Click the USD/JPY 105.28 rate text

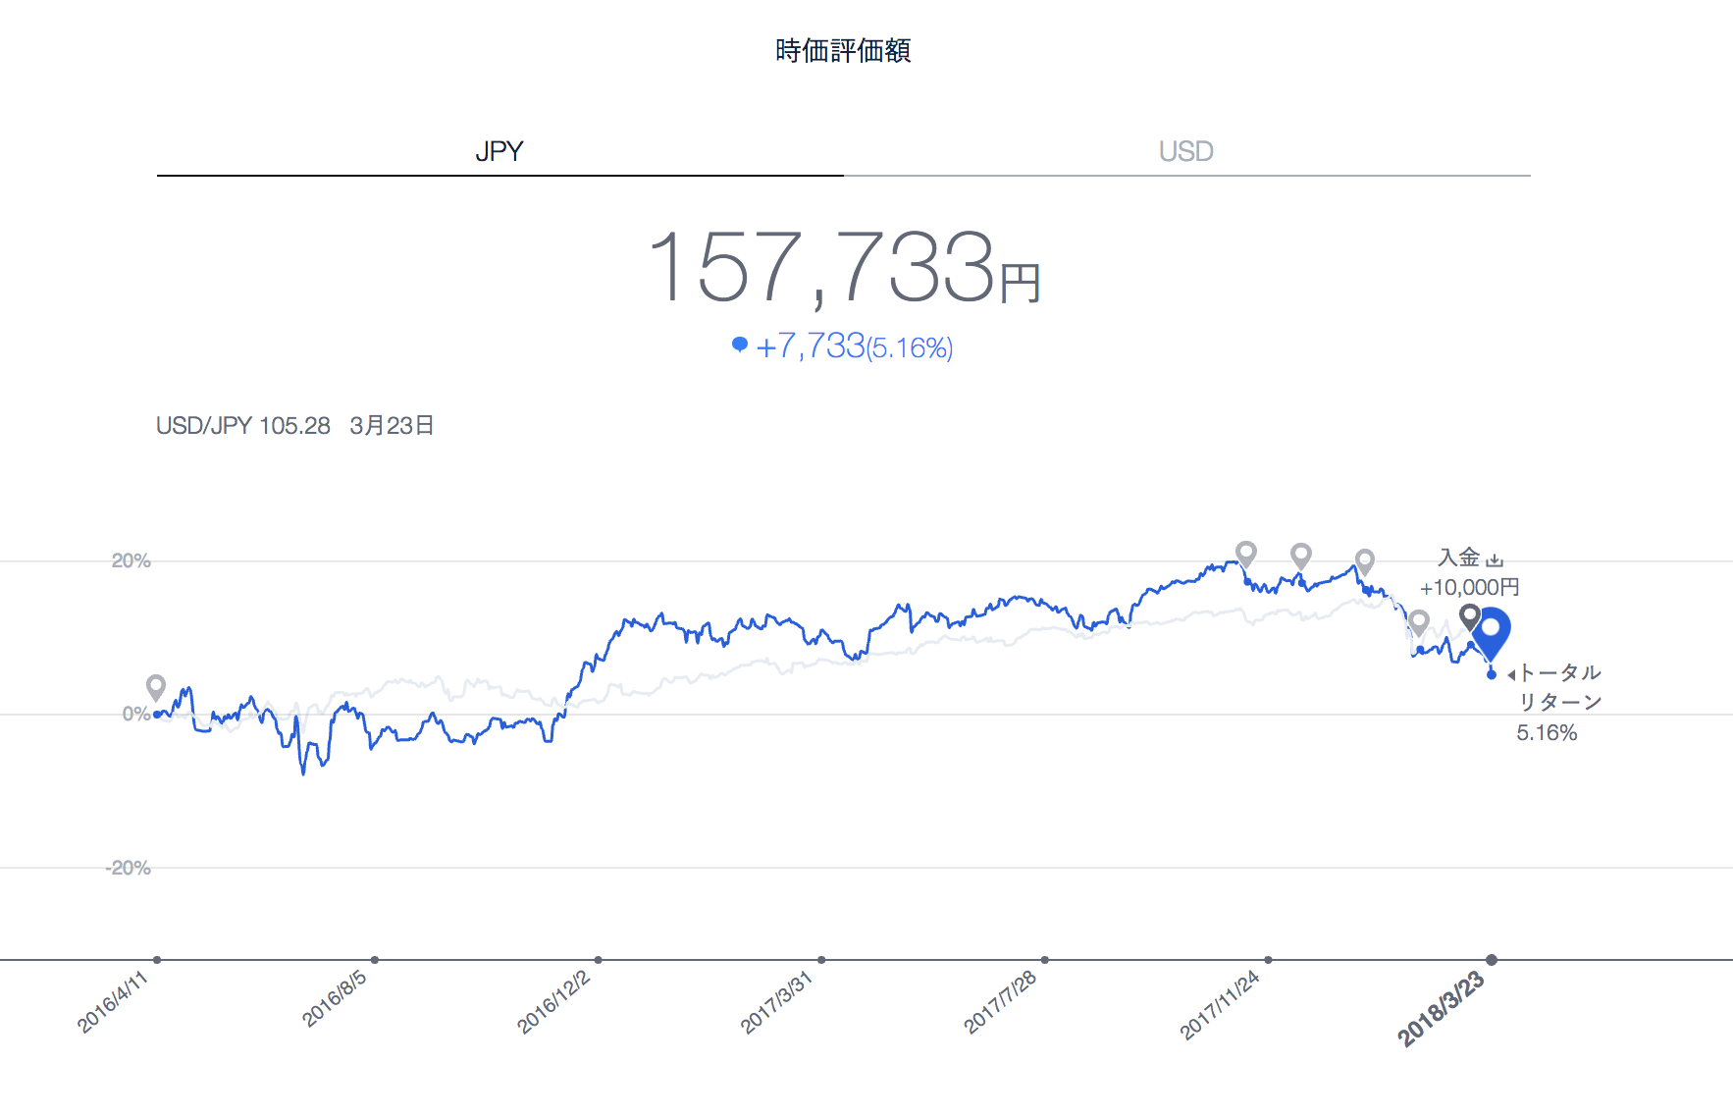pos(243,426)
